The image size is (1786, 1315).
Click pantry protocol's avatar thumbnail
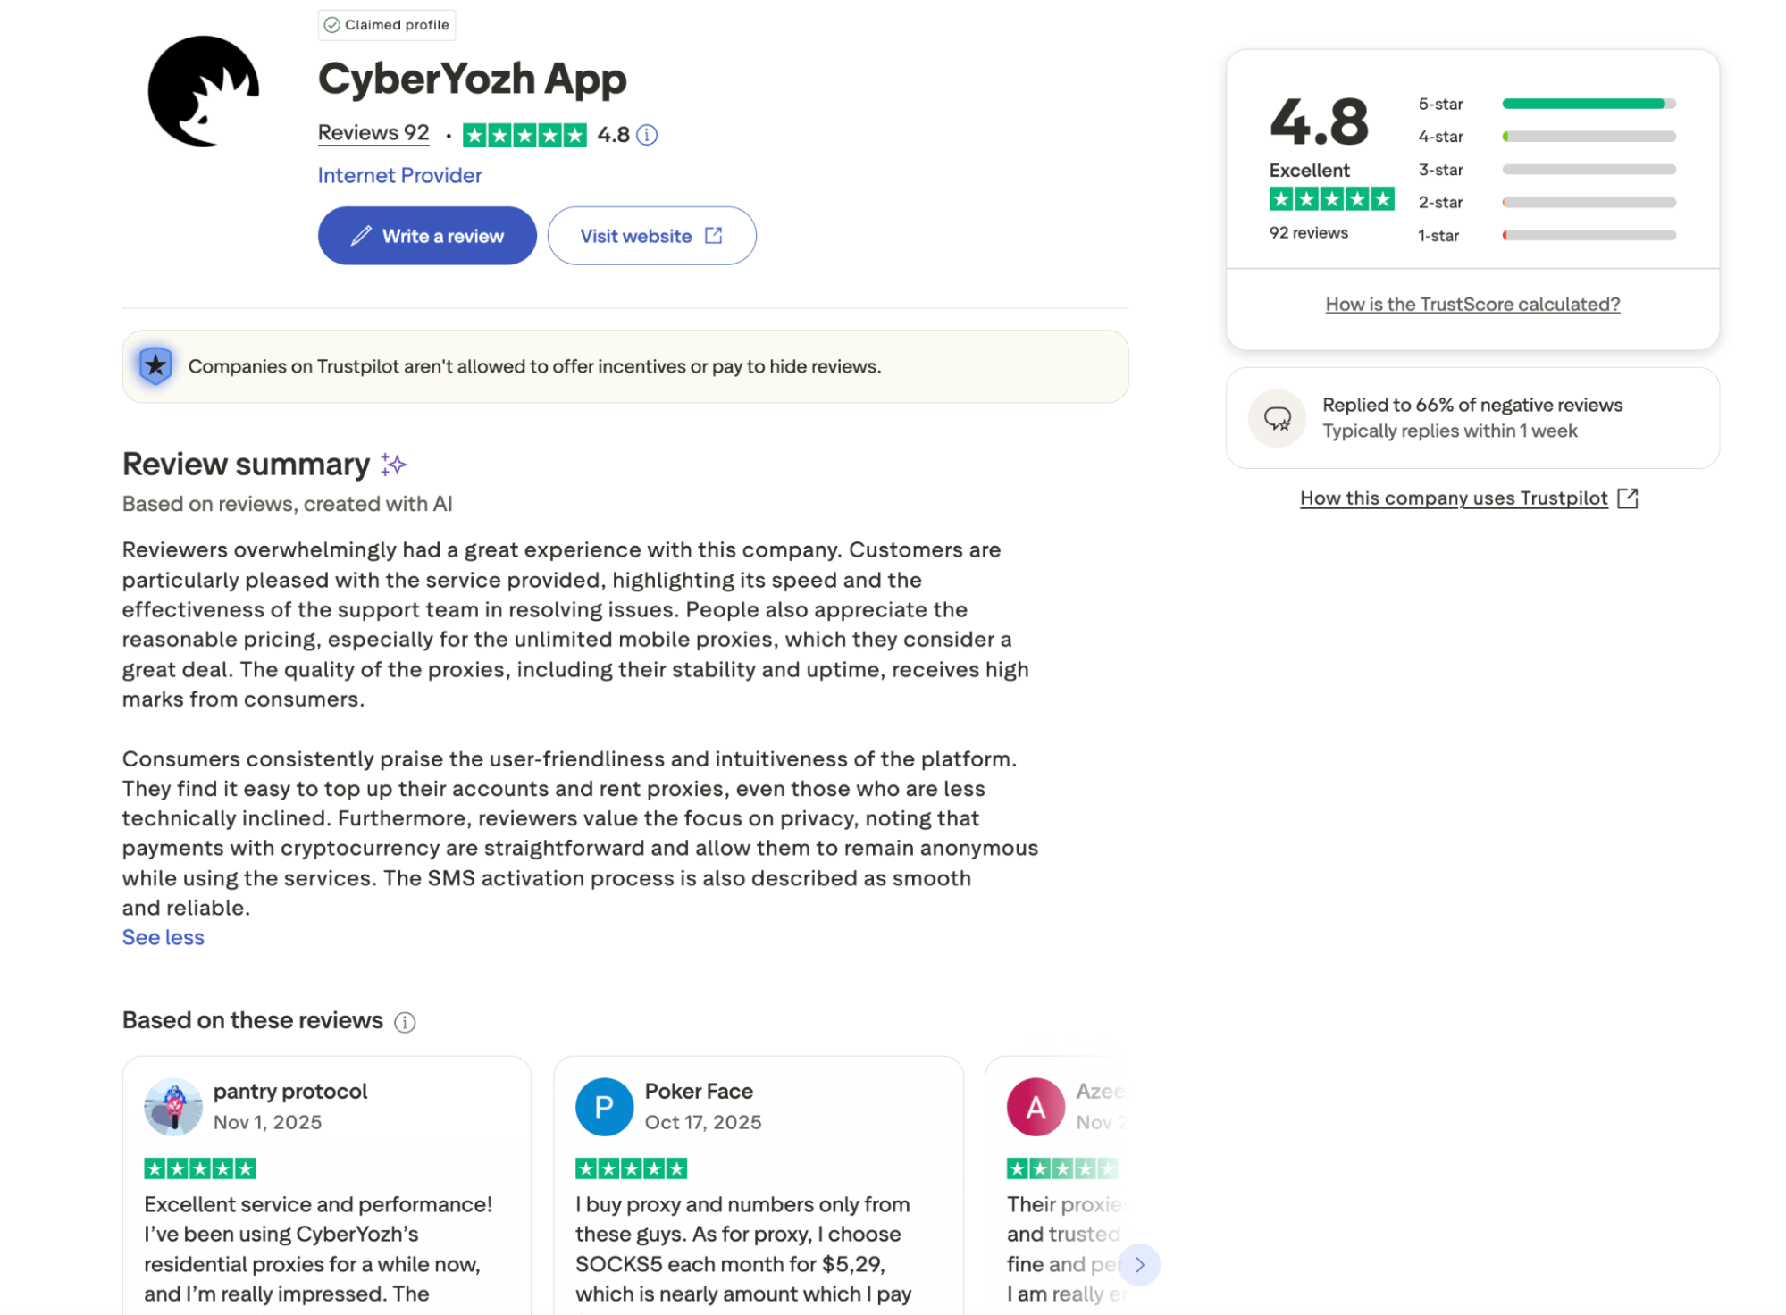pyautogui.click(x=173, y=1106)
